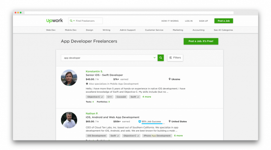
Task: Select the iOS Development skill tag
Action: click(97, 136)
